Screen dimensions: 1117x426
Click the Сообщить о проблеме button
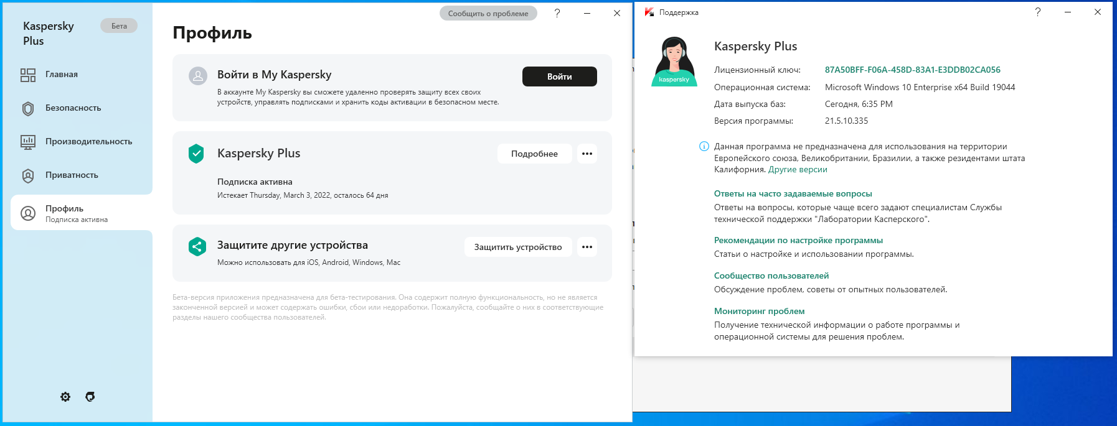click(x=488, y=13)
